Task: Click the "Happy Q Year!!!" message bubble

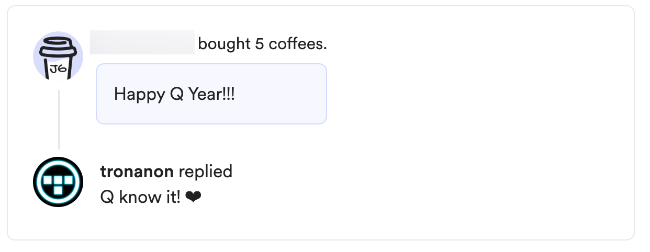Action: click(x=211, y=94)
